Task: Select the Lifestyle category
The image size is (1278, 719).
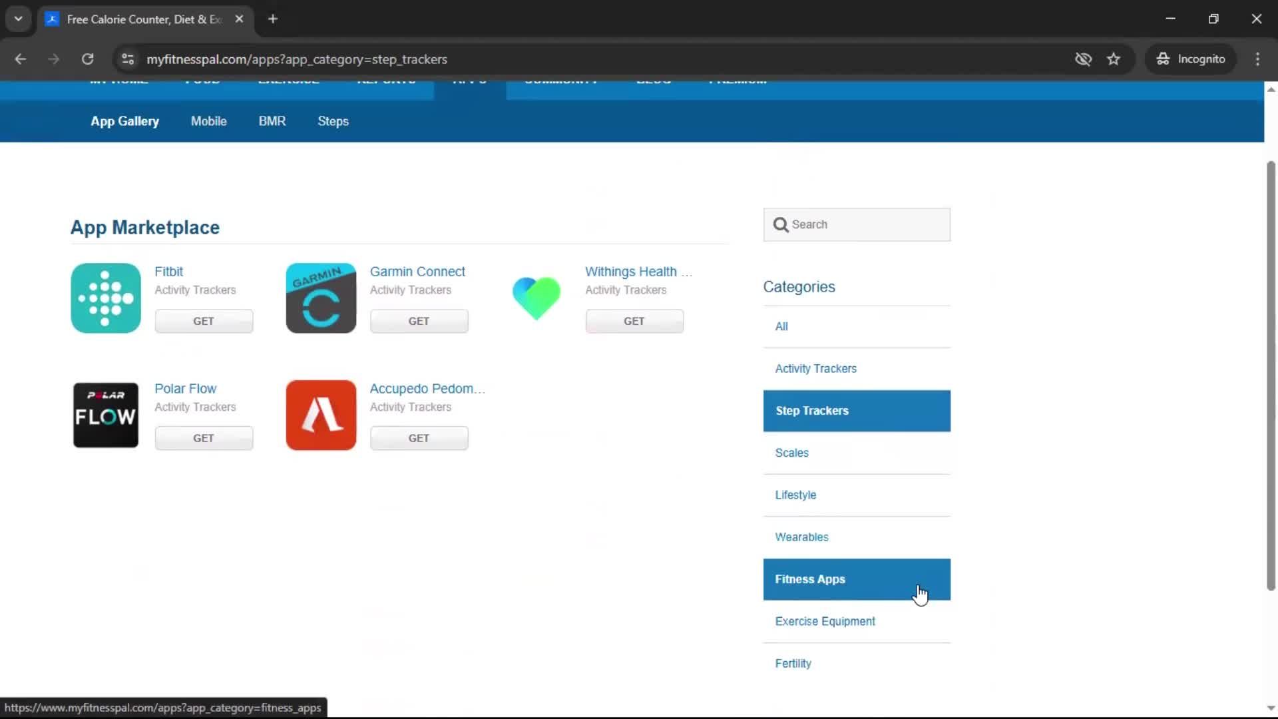Action: (x=857, y=495)
